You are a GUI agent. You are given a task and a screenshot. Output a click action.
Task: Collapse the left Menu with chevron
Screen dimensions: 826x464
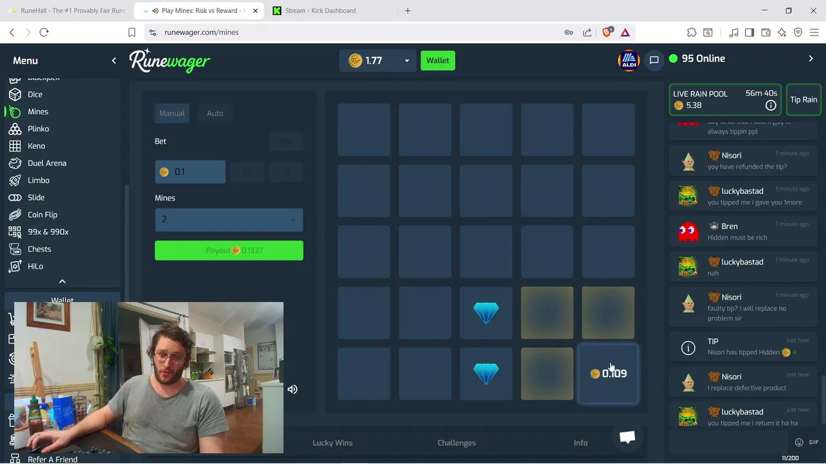point(114,61)
